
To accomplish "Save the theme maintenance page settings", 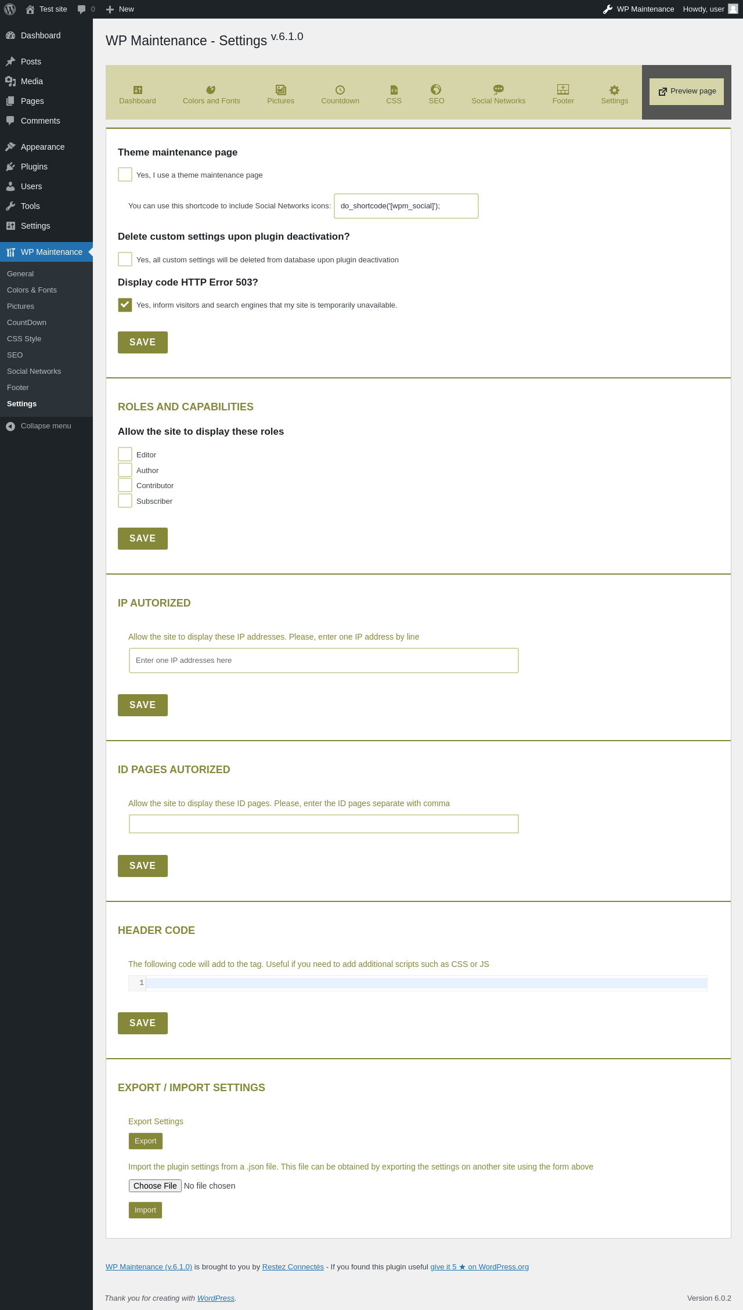I will (x=143, y=342).
